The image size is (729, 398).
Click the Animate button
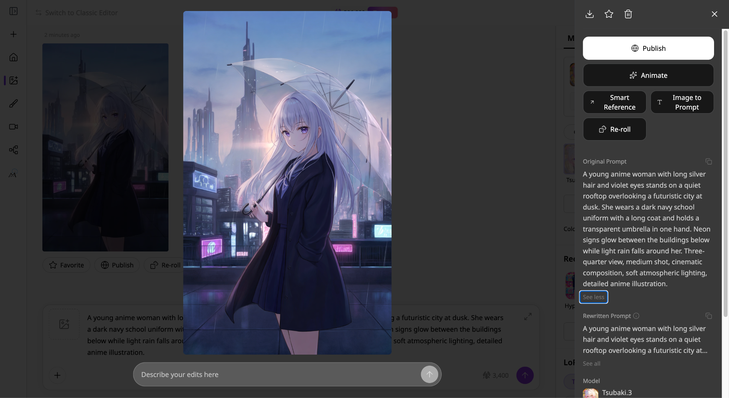pyautogui.click(x=648, y=75)
